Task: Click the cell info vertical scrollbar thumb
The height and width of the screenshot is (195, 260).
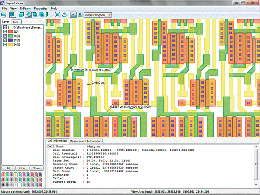Action: pos(256,164)
